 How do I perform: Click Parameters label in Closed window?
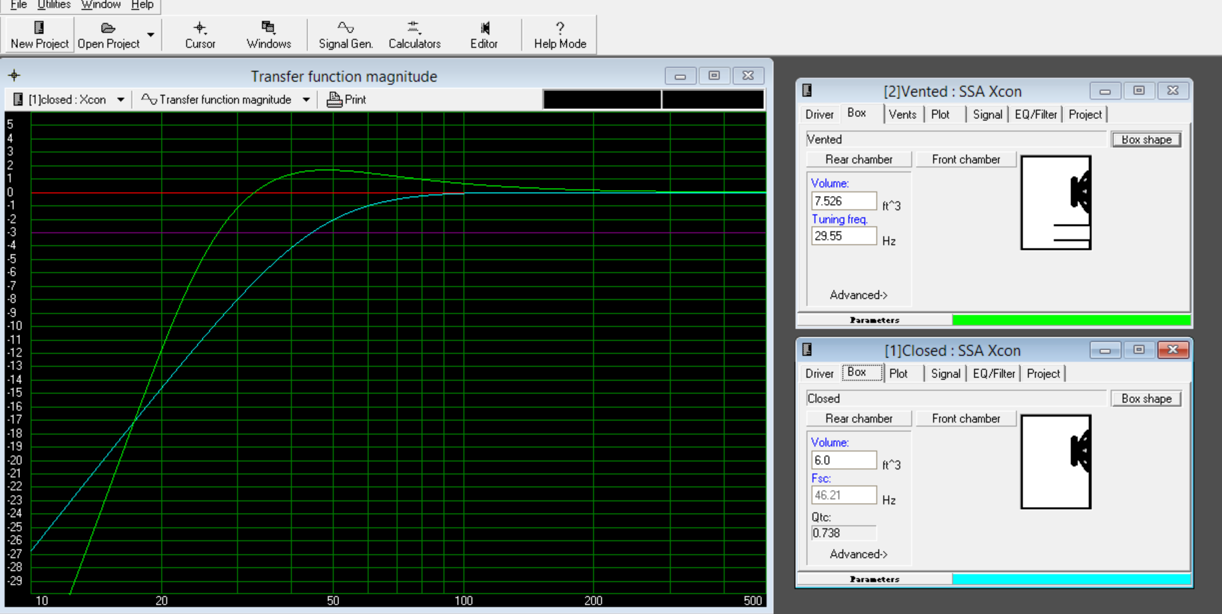click(874, 579)
